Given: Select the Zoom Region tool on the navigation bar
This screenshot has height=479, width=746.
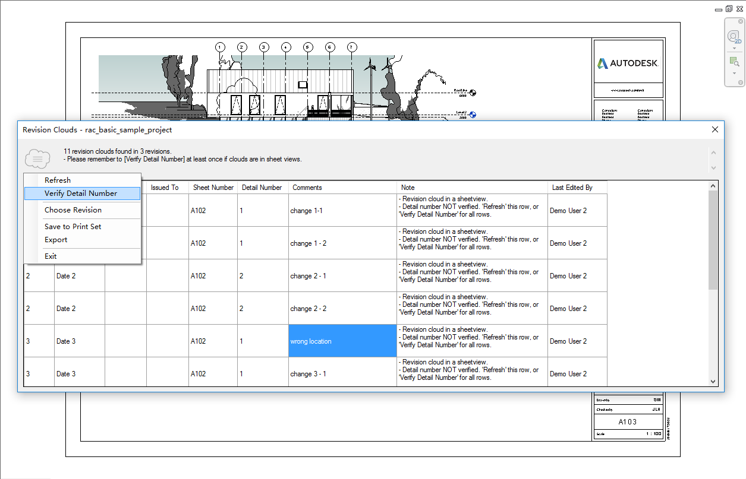Looking at the screenshot, I should [x=734, y=60].
